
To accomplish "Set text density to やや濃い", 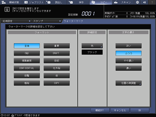I will click(x=129, y=61).
